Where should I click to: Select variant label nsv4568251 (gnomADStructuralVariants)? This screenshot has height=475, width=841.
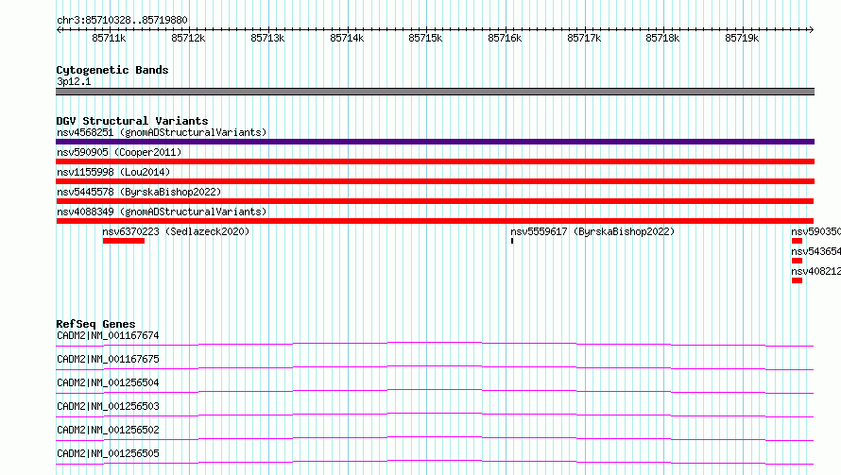coord(162,132)
